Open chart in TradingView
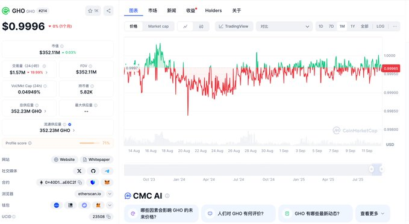 [234, 26]
